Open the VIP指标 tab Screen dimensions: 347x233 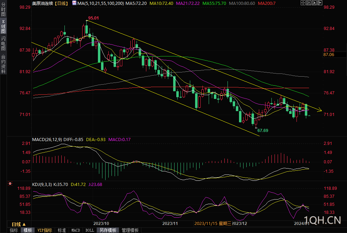(45, 230)
